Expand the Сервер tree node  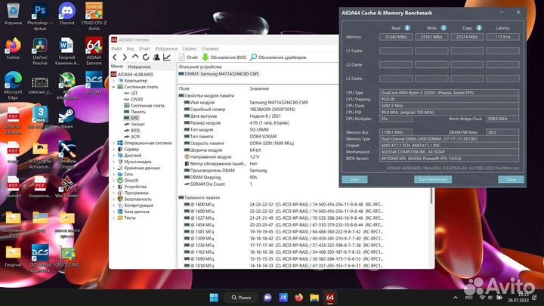[113, 149]
